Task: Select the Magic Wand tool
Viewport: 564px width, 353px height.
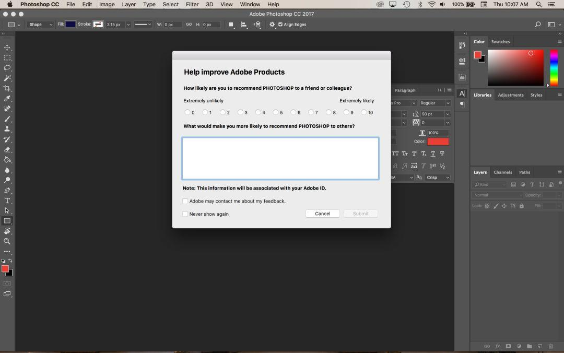Action: tap(7, 78)
